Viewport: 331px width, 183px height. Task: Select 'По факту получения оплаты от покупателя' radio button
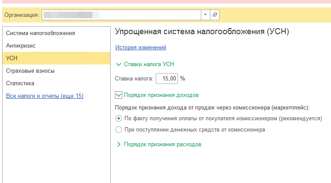118,118
